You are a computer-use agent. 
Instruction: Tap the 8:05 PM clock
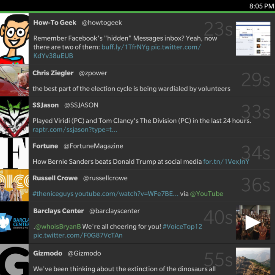[x=261, y=6]
